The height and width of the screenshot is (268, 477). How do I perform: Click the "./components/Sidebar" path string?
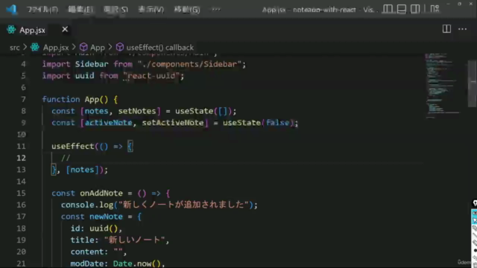click(x=189, y=64)
